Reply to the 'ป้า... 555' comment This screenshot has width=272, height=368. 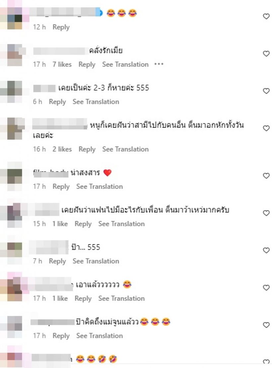pos(57,261)
